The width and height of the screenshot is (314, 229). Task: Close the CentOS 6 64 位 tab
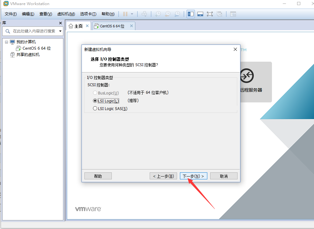[132, 26]
